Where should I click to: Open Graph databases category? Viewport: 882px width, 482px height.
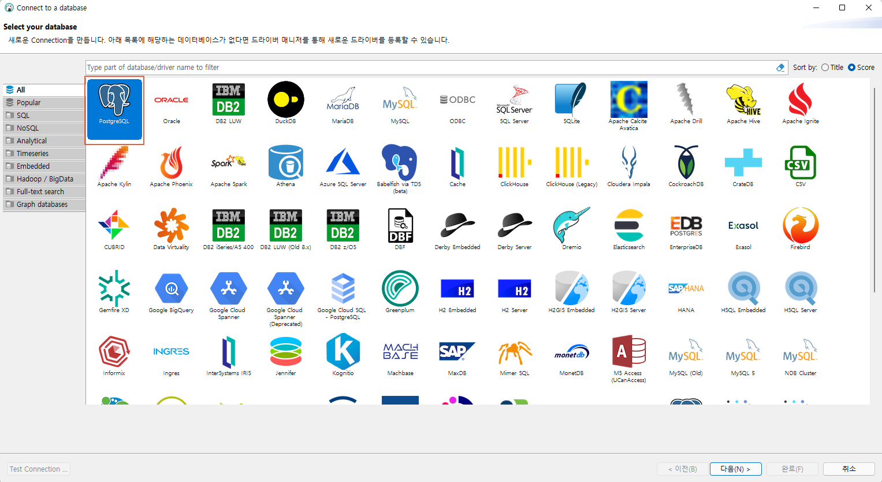tap(44, 205)
